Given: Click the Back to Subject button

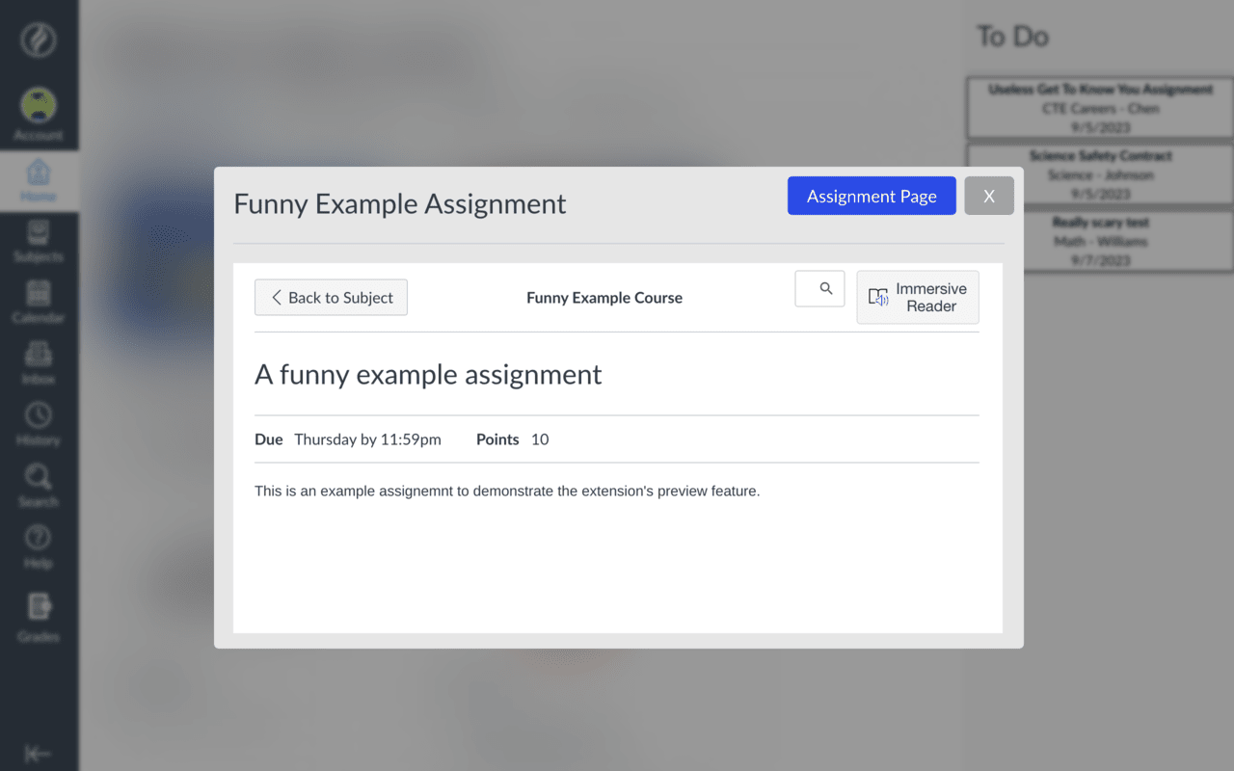Looking at the screenshot, I should pyautogui.click(x=331, y=298).
